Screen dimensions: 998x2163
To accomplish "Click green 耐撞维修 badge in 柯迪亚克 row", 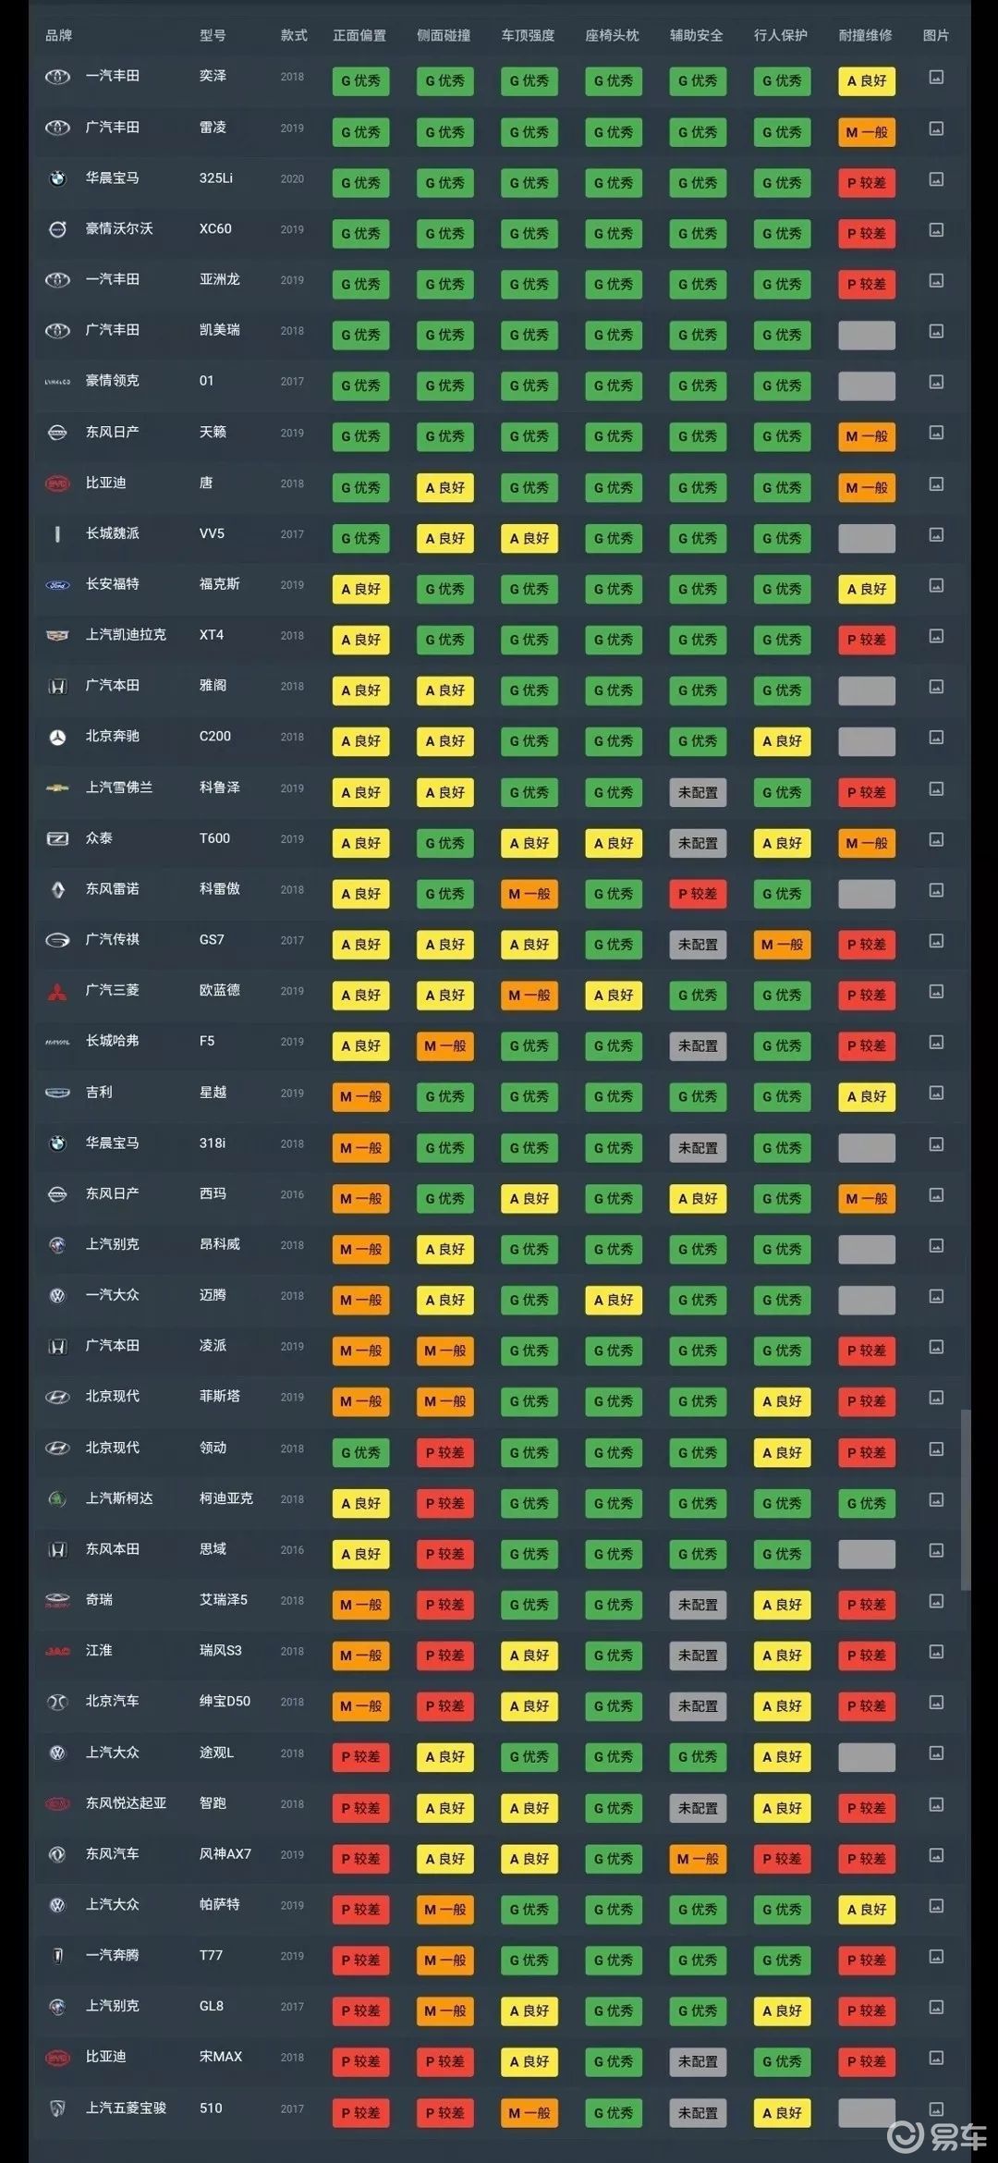I will [866, 1504].
